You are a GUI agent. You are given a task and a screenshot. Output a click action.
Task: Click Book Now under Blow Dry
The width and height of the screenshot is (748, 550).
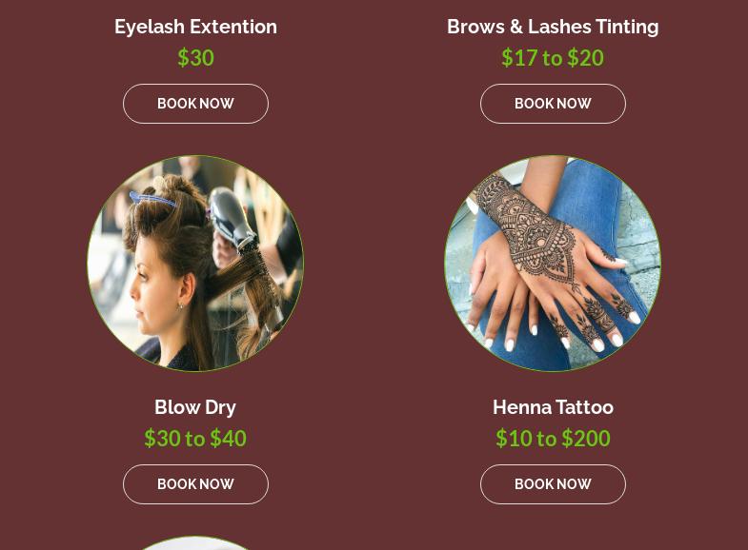pyautogui.click(x=195, y=484)
